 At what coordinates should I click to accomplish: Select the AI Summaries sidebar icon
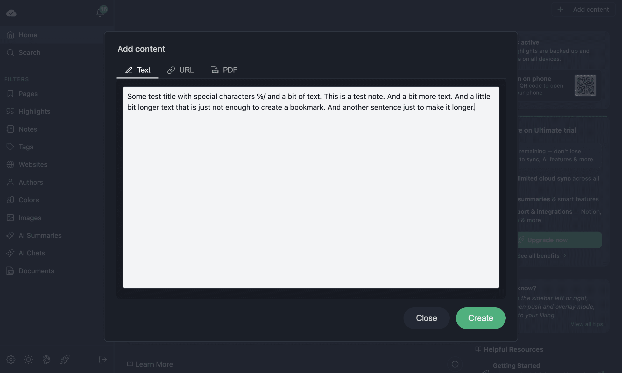point(10,235)
